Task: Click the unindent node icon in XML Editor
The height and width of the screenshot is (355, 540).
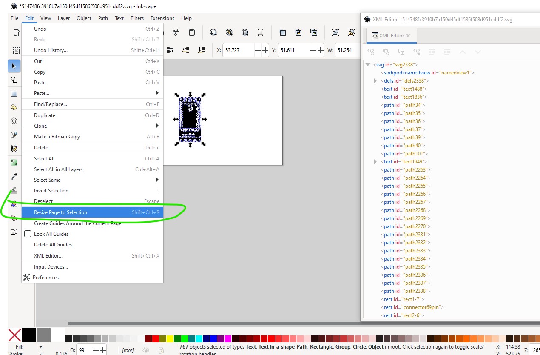Action: [432, 52]
